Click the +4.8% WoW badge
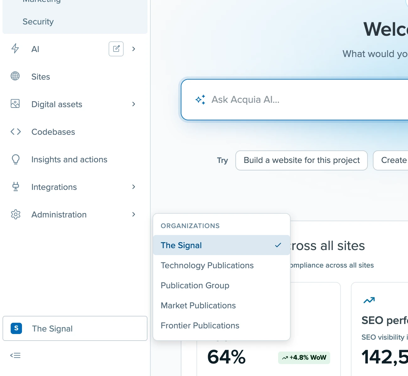Screen dimensions: 408x376 tap(304, 358)
